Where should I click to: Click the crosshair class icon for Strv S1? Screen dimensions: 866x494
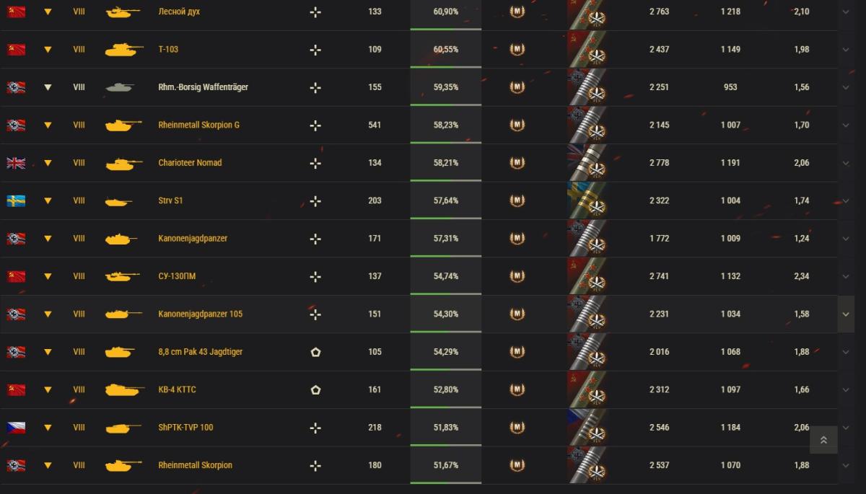point(315,200)
